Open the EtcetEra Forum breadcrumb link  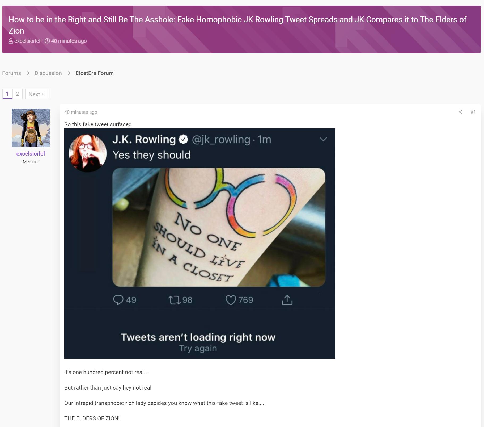[95, 73]
